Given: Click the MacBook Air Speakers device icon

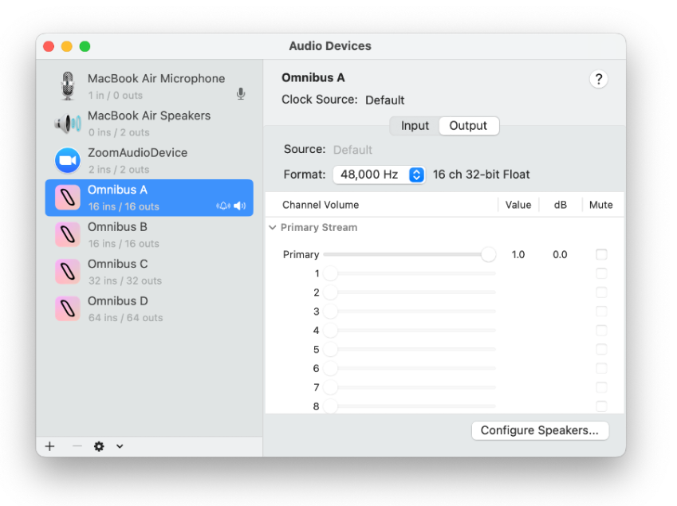Looking at the screenshot, I should click(67, 124).
